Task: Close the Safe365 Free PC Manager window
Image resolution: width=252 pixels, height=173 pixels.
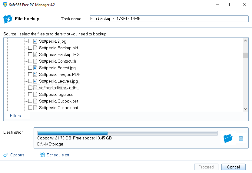Action: (x=245, y=5)
